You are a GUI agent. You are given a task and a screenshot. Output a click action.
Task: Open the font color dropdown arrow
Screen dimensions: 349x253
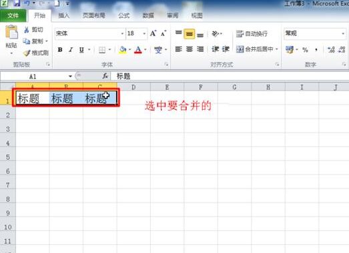point(145,50)
